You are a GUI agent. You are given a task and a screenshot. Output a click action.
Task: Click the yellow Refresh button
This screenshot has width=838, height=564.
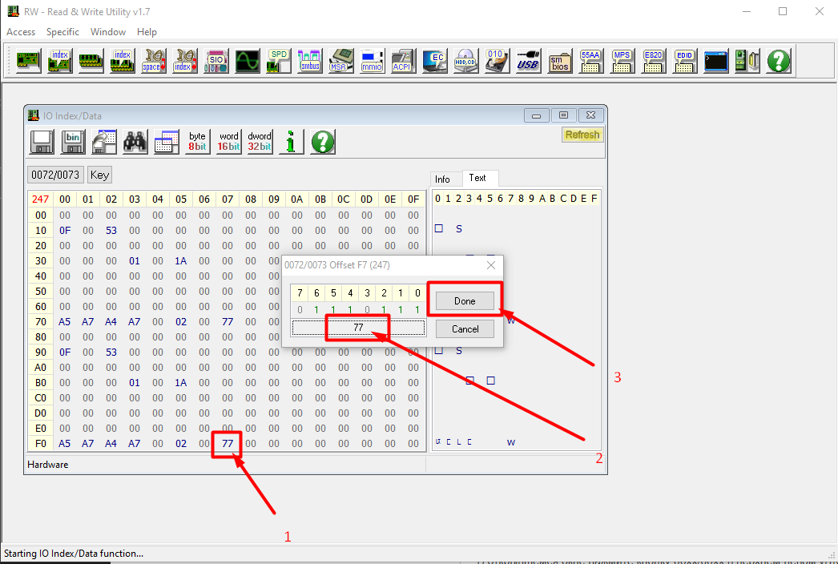point(582,135)
